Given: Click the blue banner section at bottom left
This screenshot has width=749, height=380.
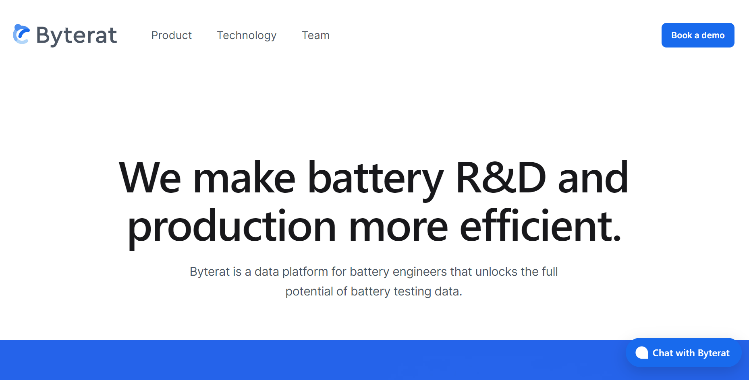Looking at the screenshot, I should coord(161,360).
